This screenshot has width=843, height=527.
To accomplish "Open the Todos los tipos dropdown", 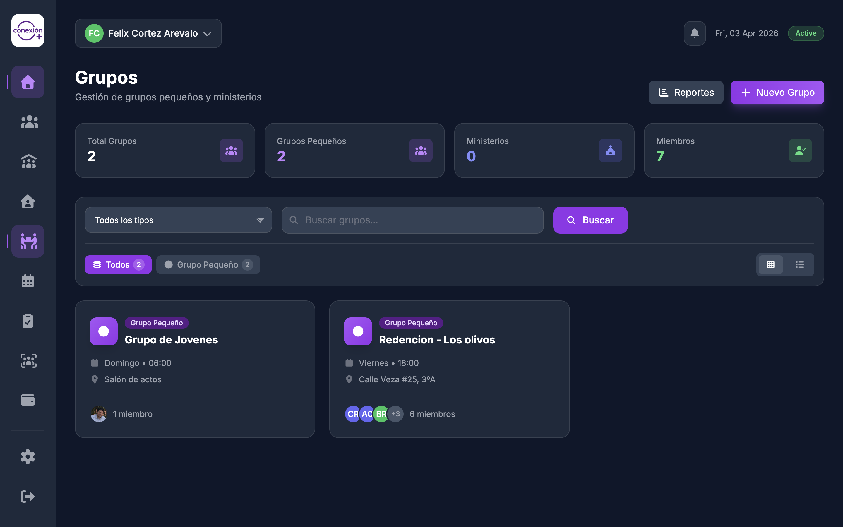I will (x=178, y=220).
